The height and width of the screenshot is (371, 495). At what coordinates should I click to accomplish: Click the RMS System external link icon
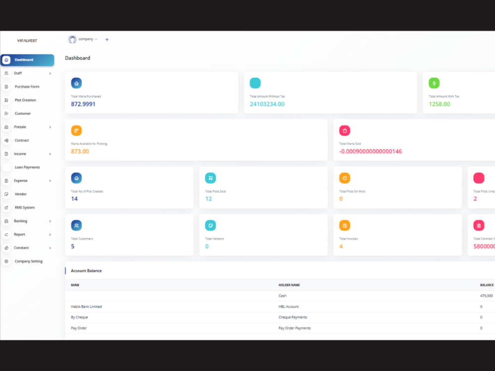[6, 208]
